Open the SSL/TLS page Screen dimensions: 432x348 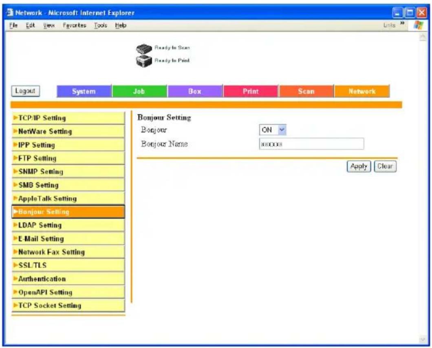(x=68, y=265)
